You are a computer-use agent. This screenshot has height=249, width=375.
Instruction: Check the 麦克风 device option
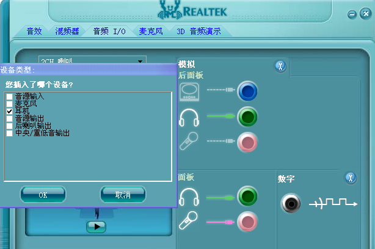9,104
